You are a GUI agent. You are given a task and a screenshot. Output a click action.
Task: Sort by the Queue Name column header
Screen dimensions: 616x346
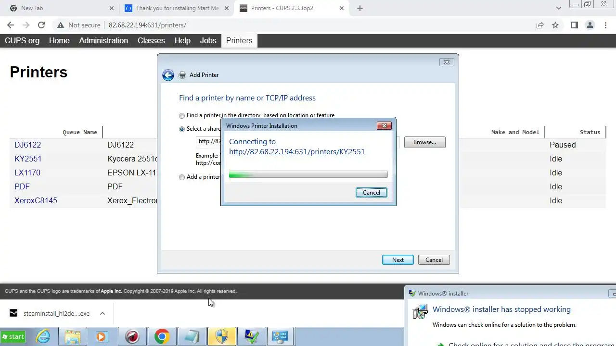coord(80,132)
